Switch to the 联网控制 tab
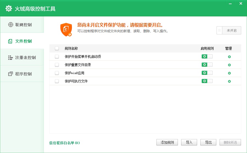The image size is (247, 153). click(22, 25)
